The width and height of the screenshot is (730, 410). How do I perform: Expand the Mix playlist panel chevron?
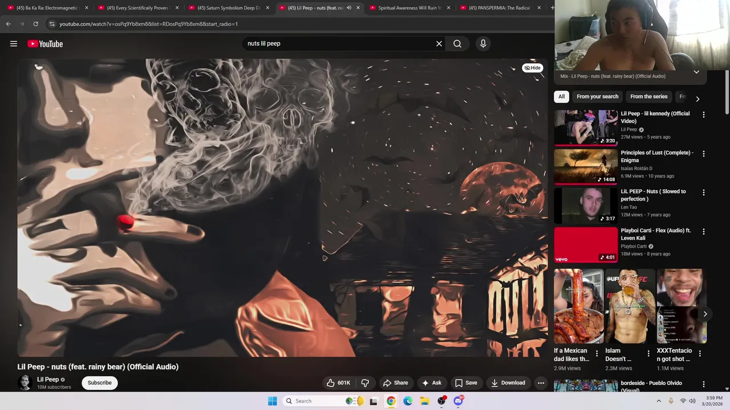[x=696, y=72]
